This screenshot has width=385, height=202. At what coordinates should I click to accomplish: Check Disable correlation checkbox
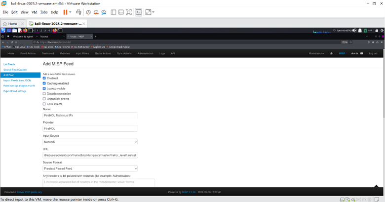pyautogui.click(x=44, y=94)
